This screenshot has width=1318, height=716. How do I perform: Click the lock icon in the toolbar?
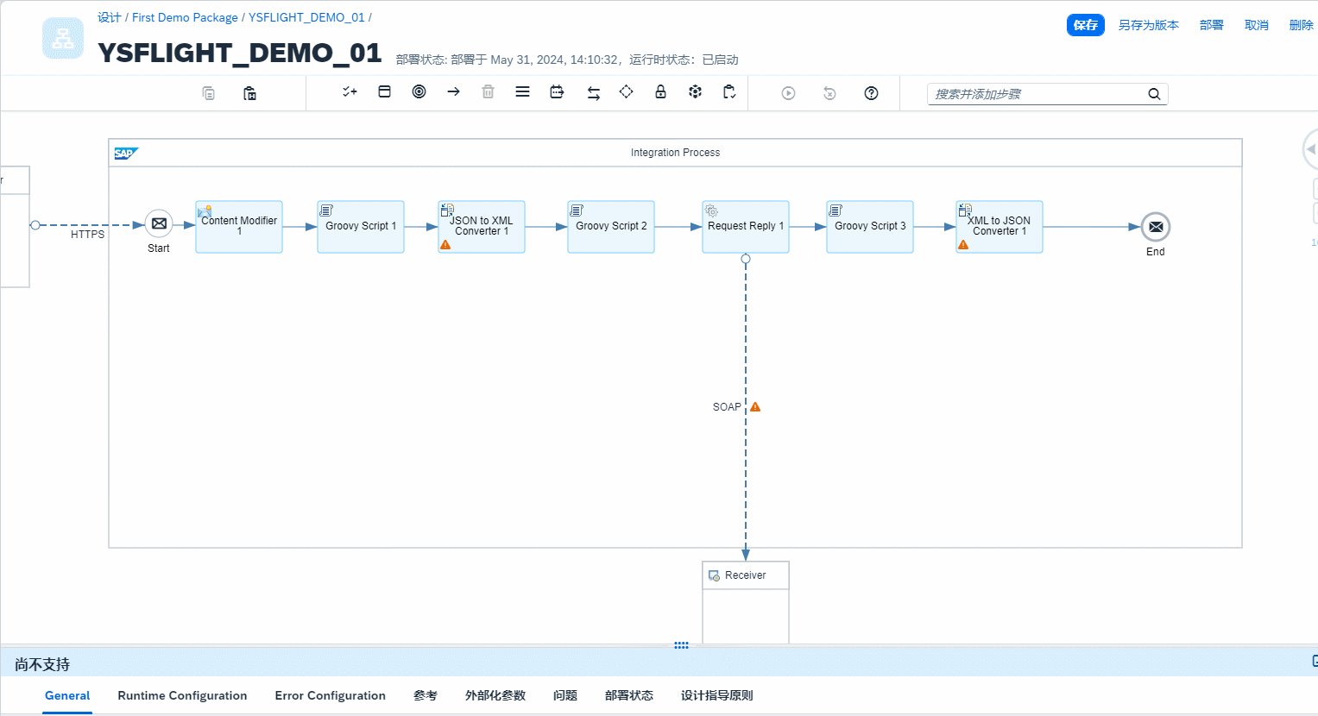pyautogui.click(x=660, y=92)
